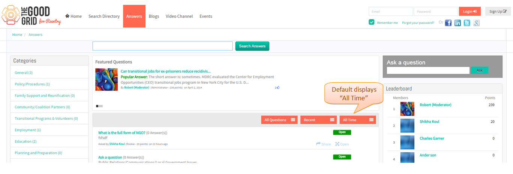513x174 pixels.
Task: Select the Answers navigation tab
Action: [x=134, y=16]
